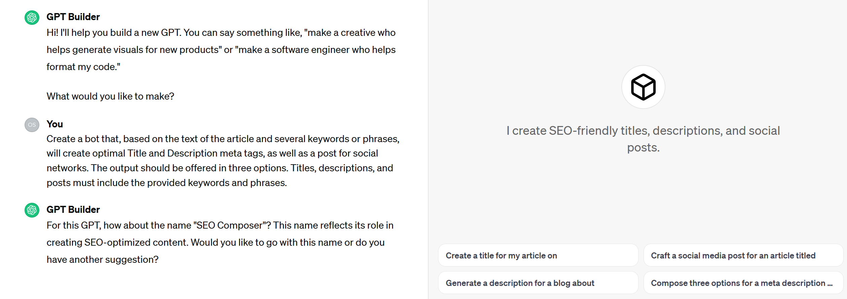Choose the "Craft a social media post" starter
Screen dimensions: 847x299
[743, 255]
